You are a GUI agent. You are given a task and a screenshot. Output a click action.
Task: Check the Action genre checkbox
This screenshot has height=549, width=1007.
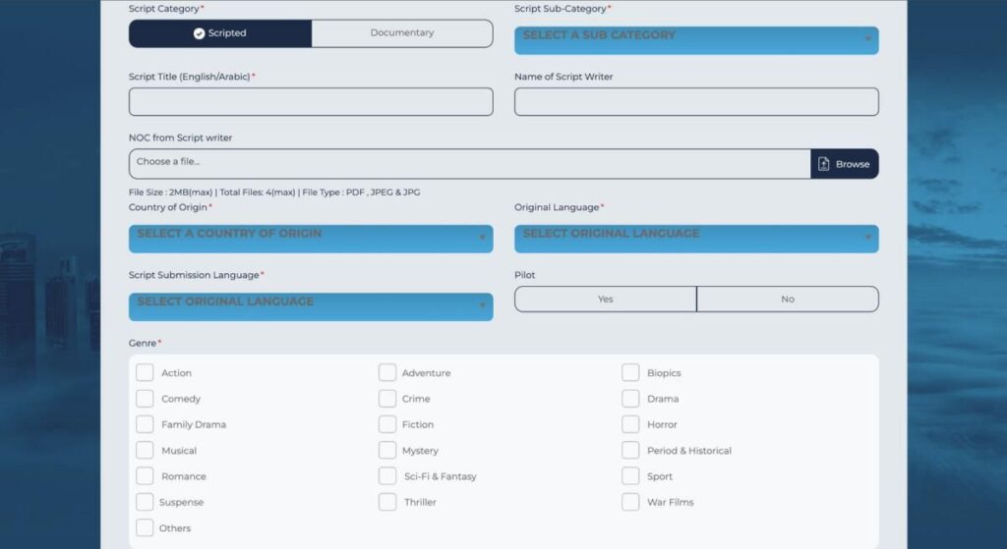[145, 373]
